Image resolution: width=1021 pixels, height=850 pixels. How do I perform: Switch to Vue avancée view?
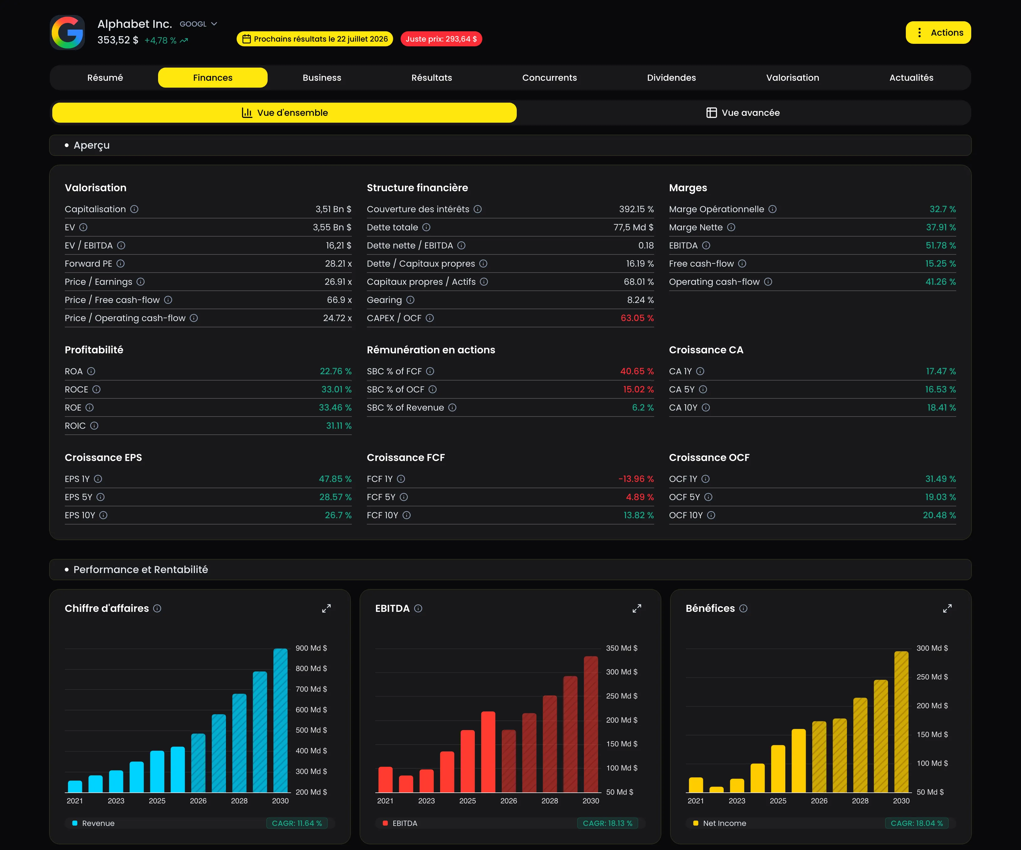coord(743,113)
